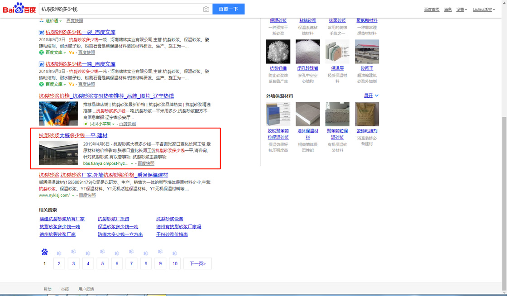Click the 闭孔珍珠岩 thumbnail image
This screenshot has height=296, width=507.
tap(308, 52)
